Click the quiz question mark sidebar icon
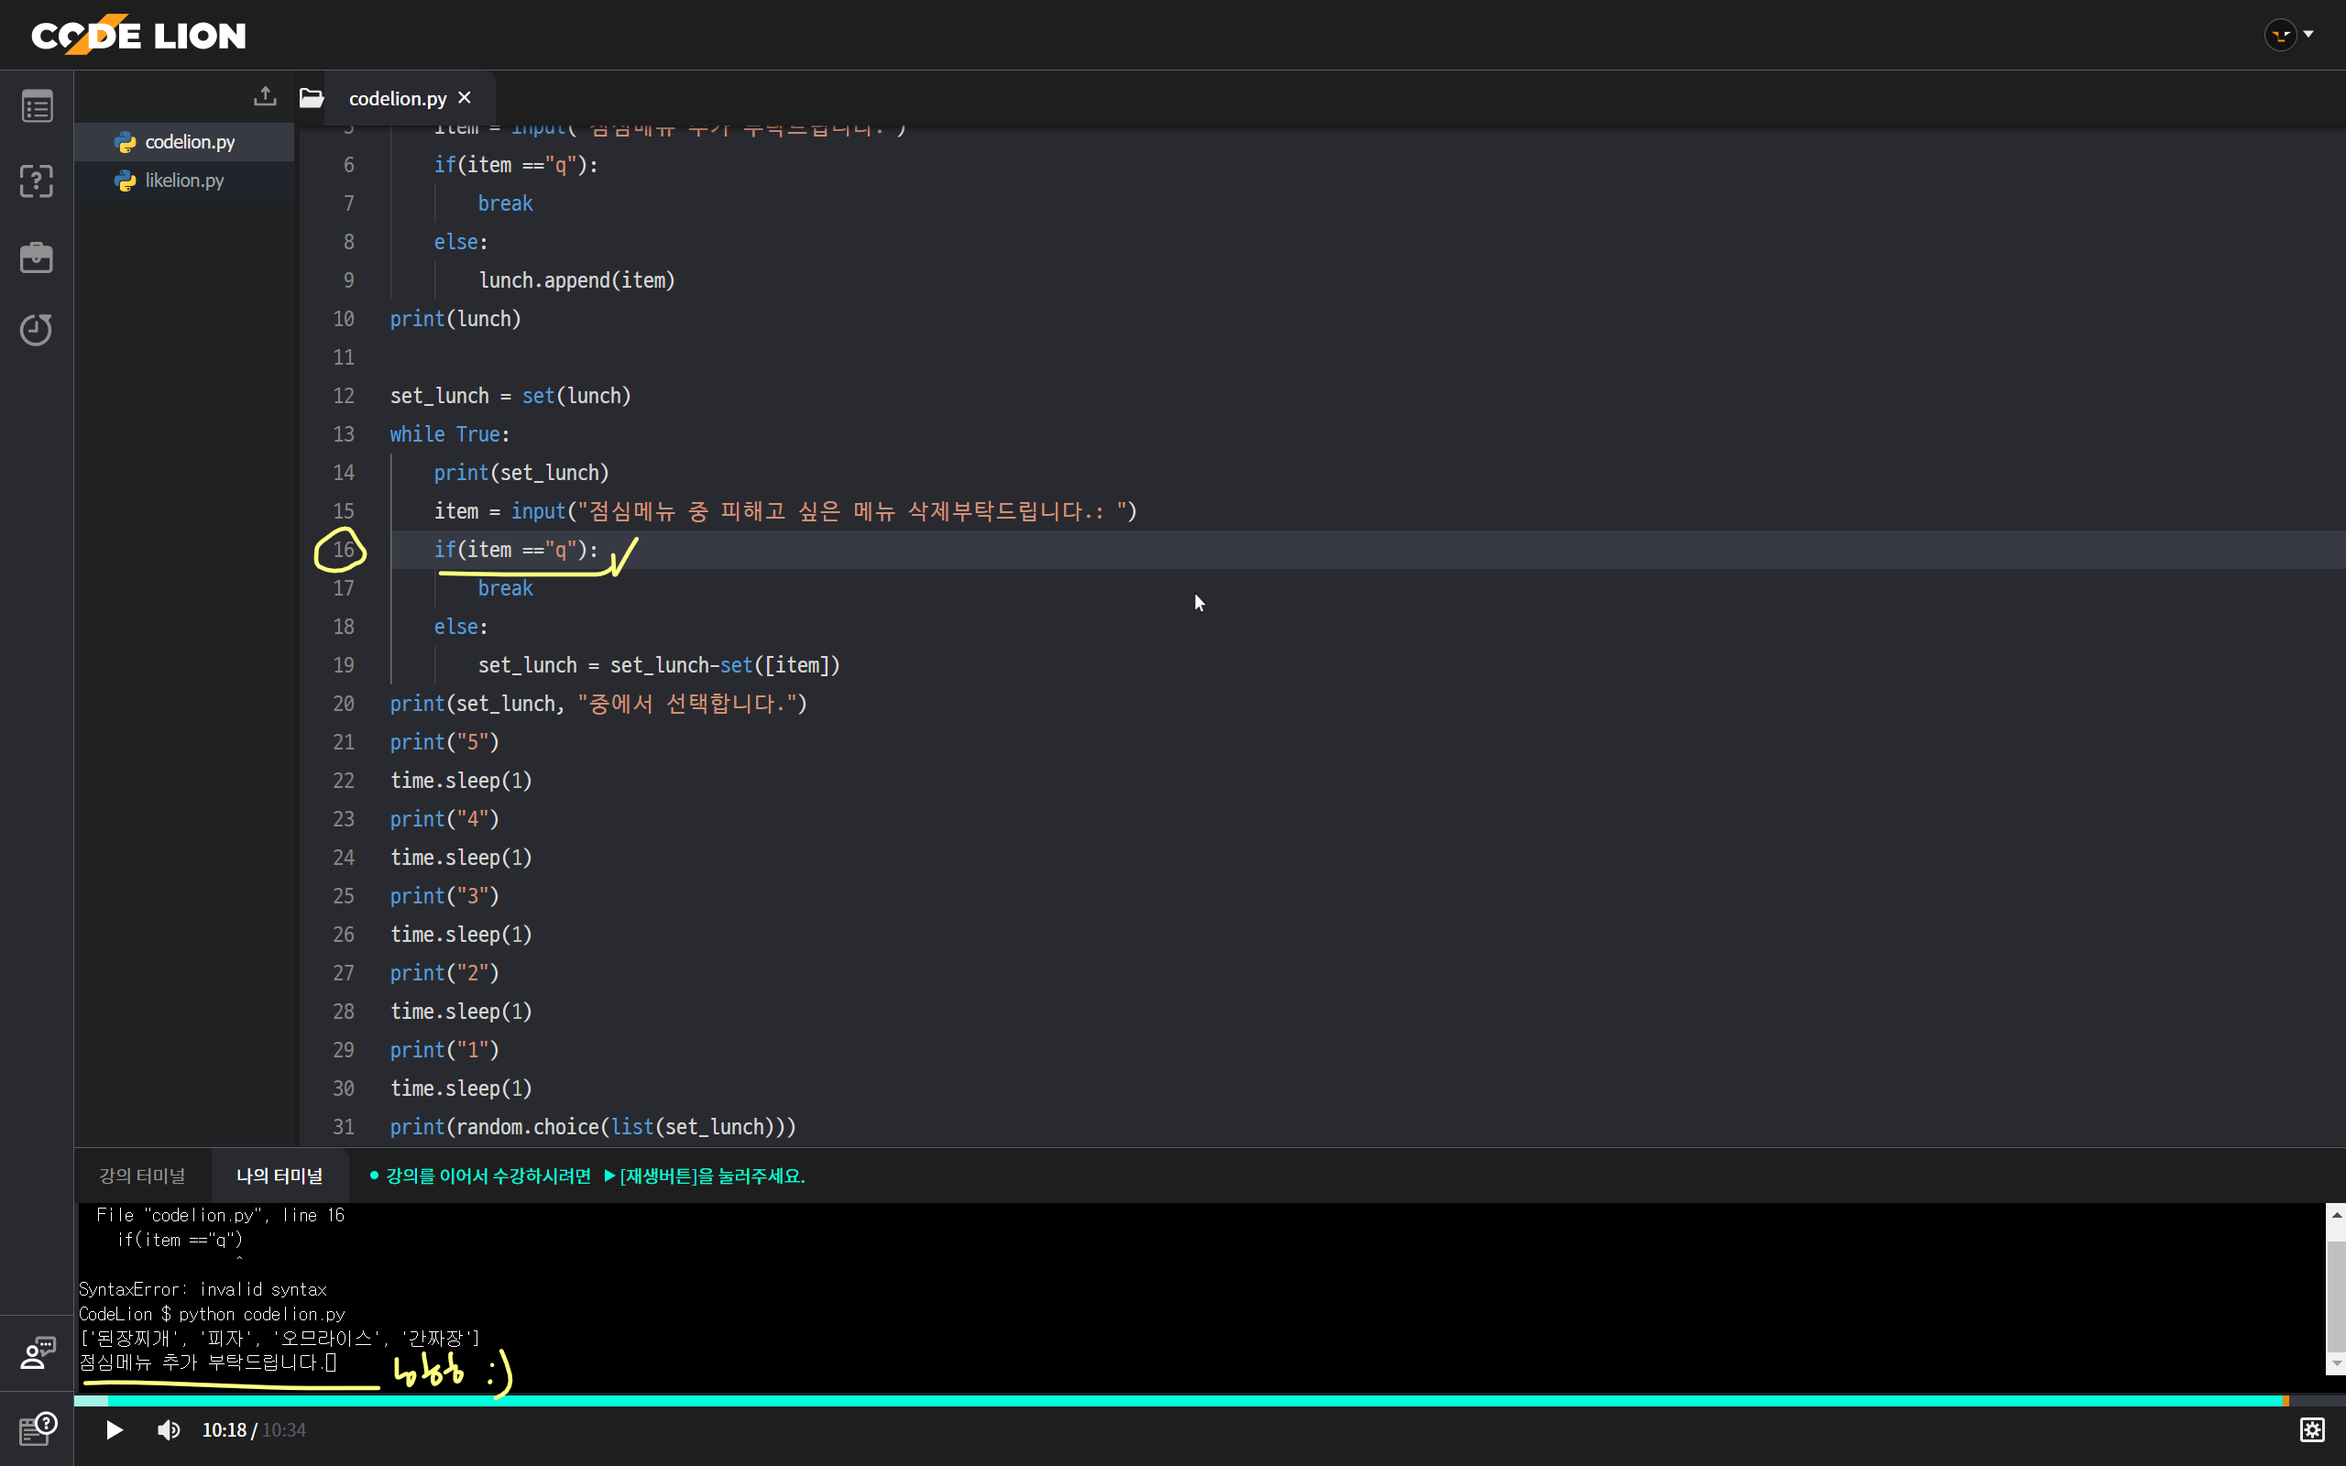Image resolution: width=2346 pixels, height=1466 pixels. [37, 181]
